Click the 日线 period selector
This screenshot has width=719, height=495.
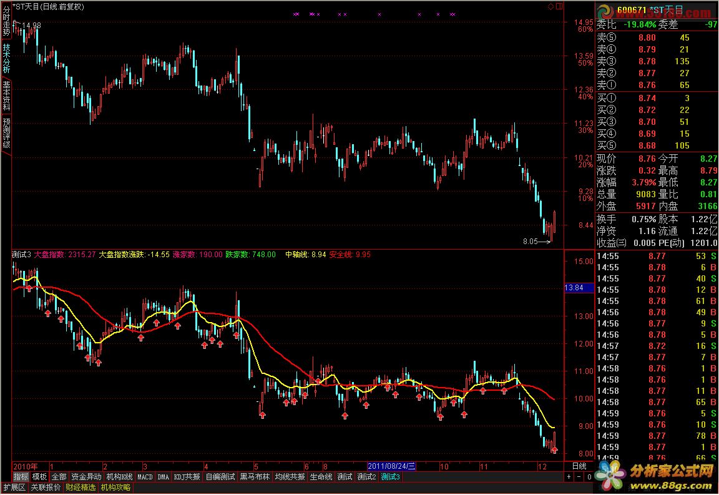(x=579, y=466)
